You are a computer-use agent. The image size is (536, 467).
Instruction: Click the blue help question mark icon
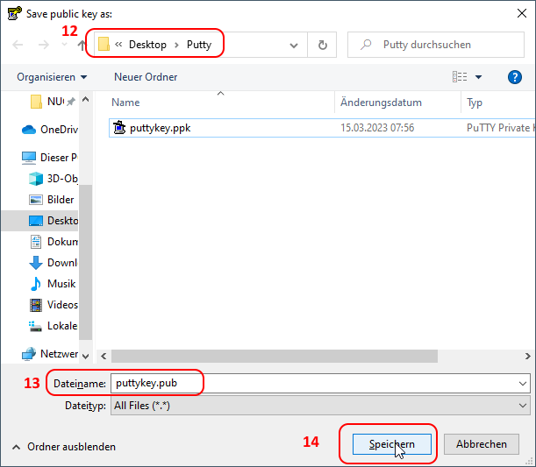coord(515,77)
